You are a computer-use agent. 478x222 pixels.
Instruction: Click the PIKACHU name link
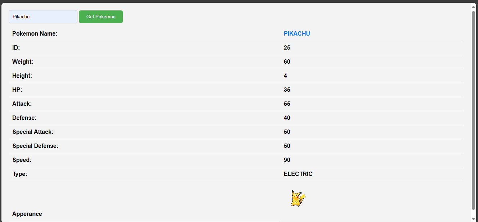(297, 33)
